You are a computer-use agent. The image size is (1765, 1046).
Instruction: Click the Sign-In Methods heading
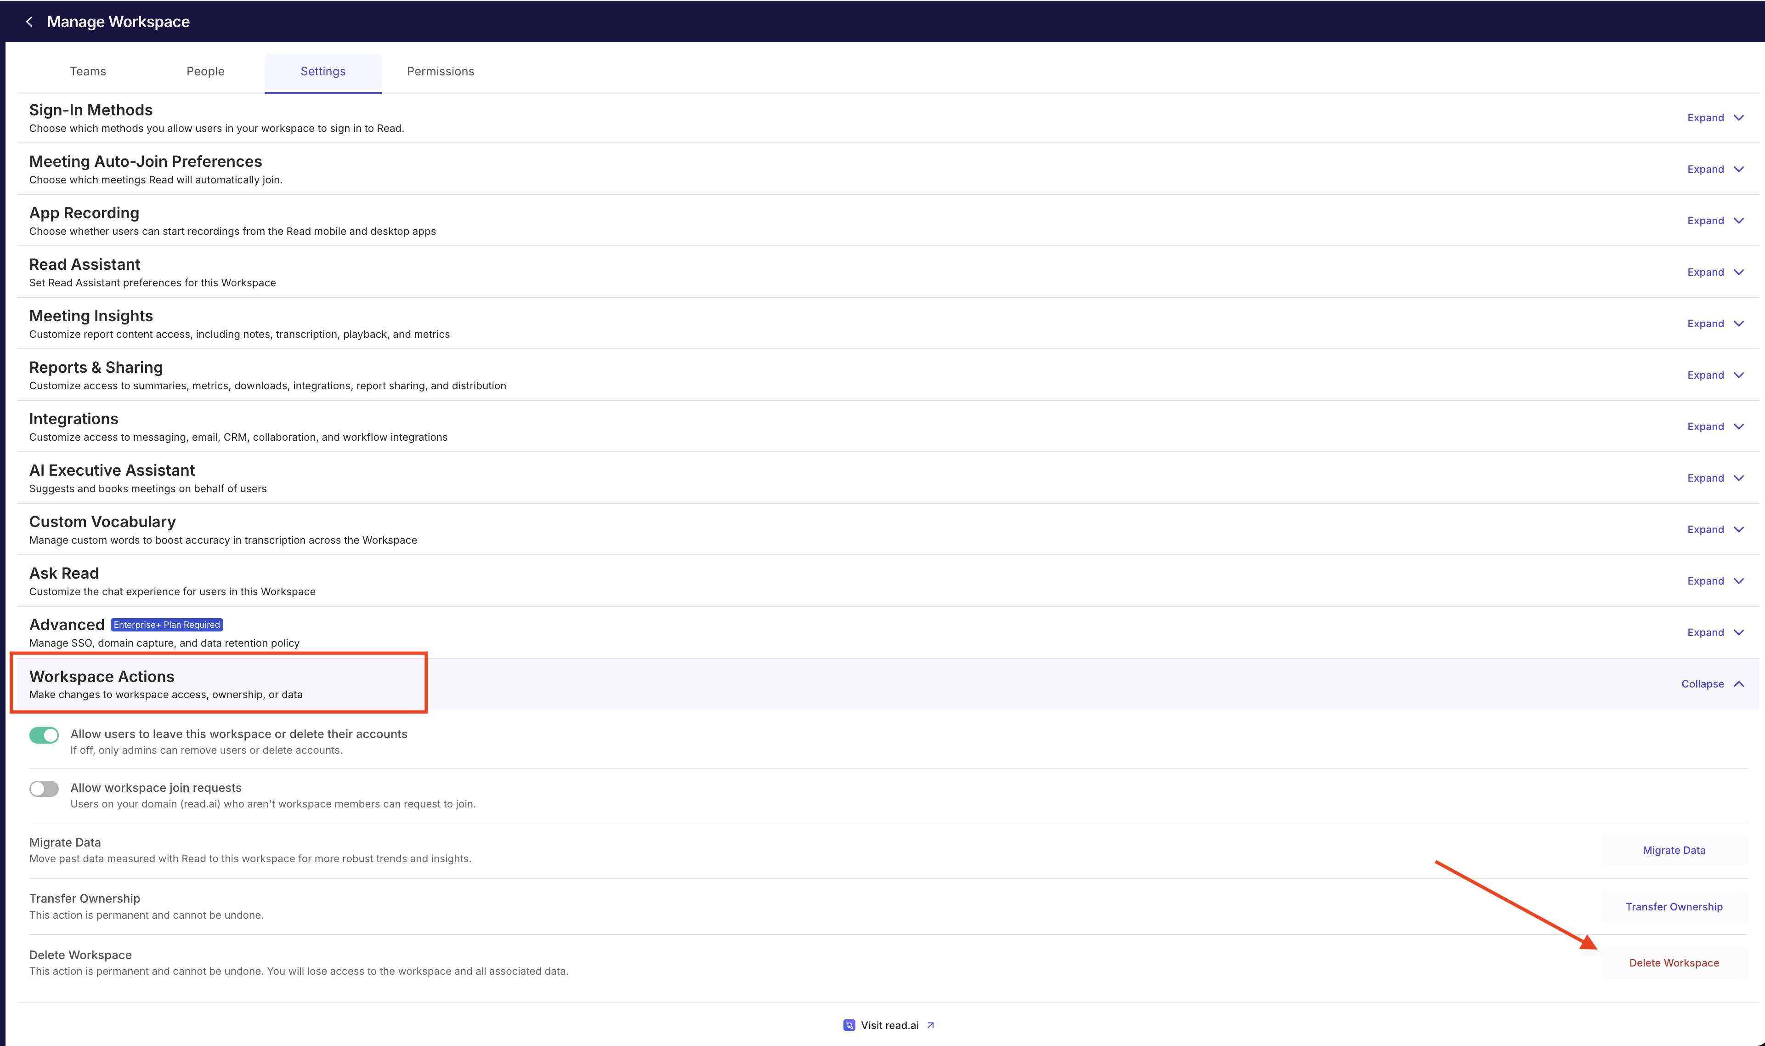[91, 110]
